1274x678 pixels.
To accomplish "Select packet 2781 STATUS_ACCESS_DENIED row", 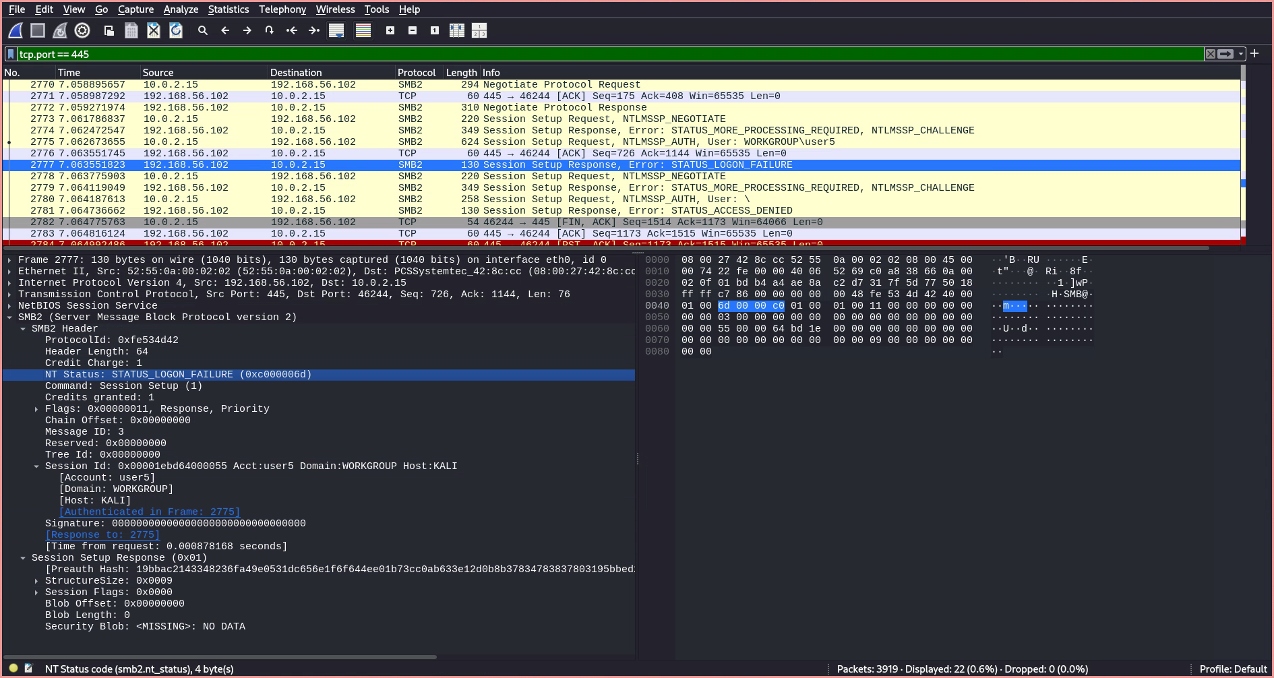I will pos(621,210).
